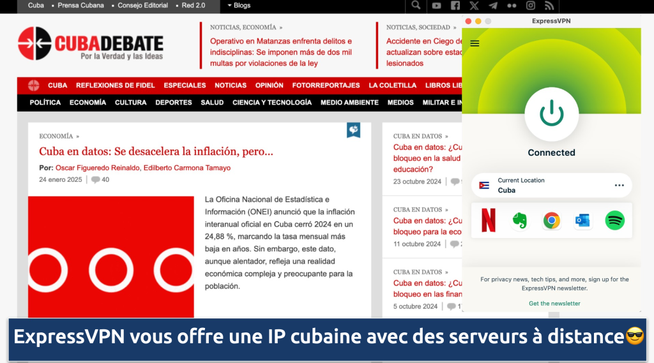Click Cuba flag icon in Current Location
654x363 pixels.
click(484, 186)
